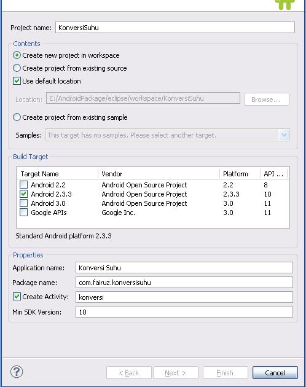Focus the Min SDK Version field

(x=184, y=312)
